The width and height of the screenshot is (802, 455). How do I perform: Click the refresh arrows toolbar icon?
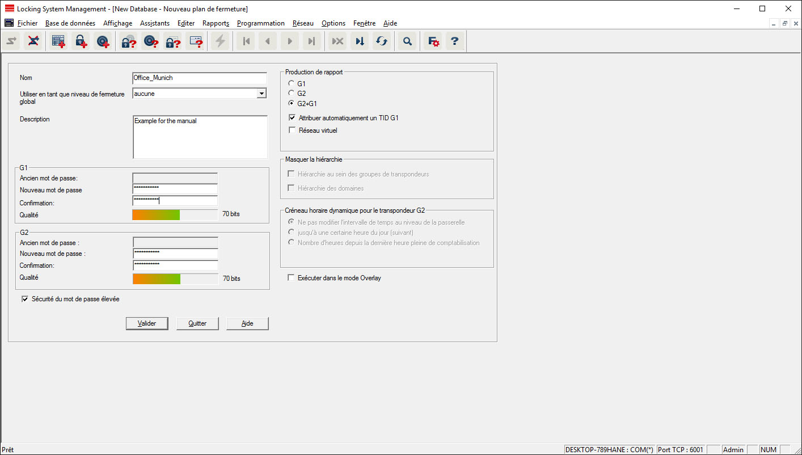(382, 41)
